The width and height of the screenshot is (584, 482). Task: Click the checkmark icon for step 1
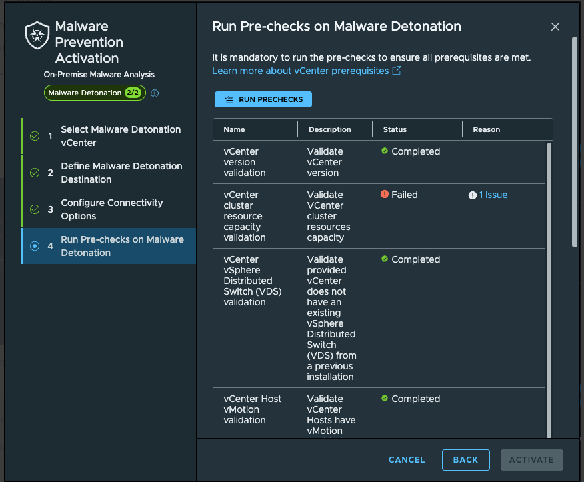35,136
